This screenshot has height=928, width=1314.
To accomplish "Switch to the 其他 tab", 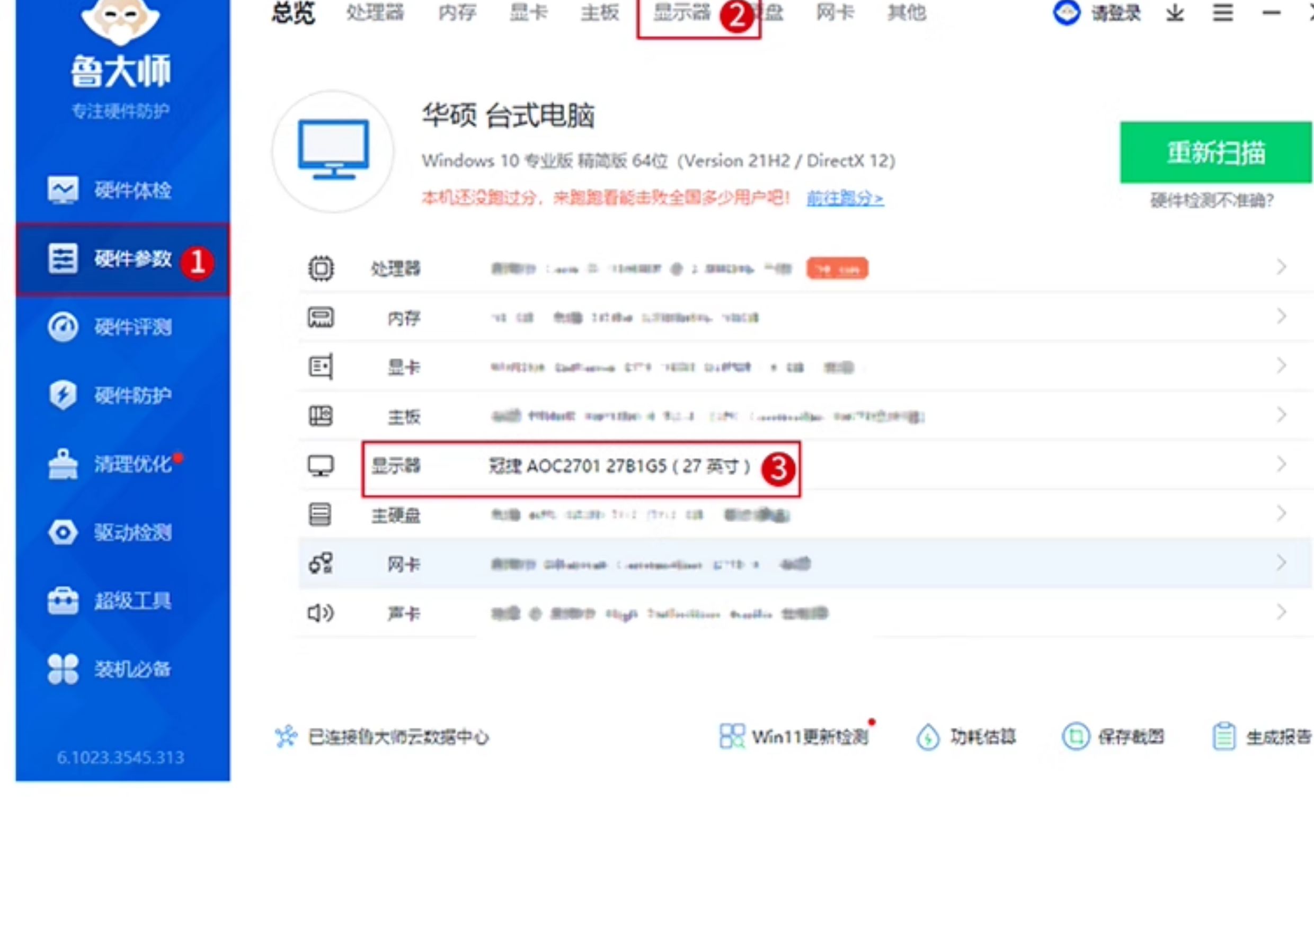I will pos(907,13).
